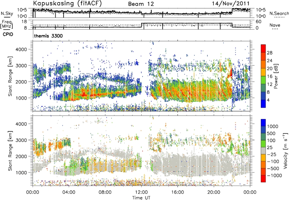This screenshot has width=289, height=200.
Task: Click the '500' tick on the Velocity colorbar
Action: [x=271, y=133]
